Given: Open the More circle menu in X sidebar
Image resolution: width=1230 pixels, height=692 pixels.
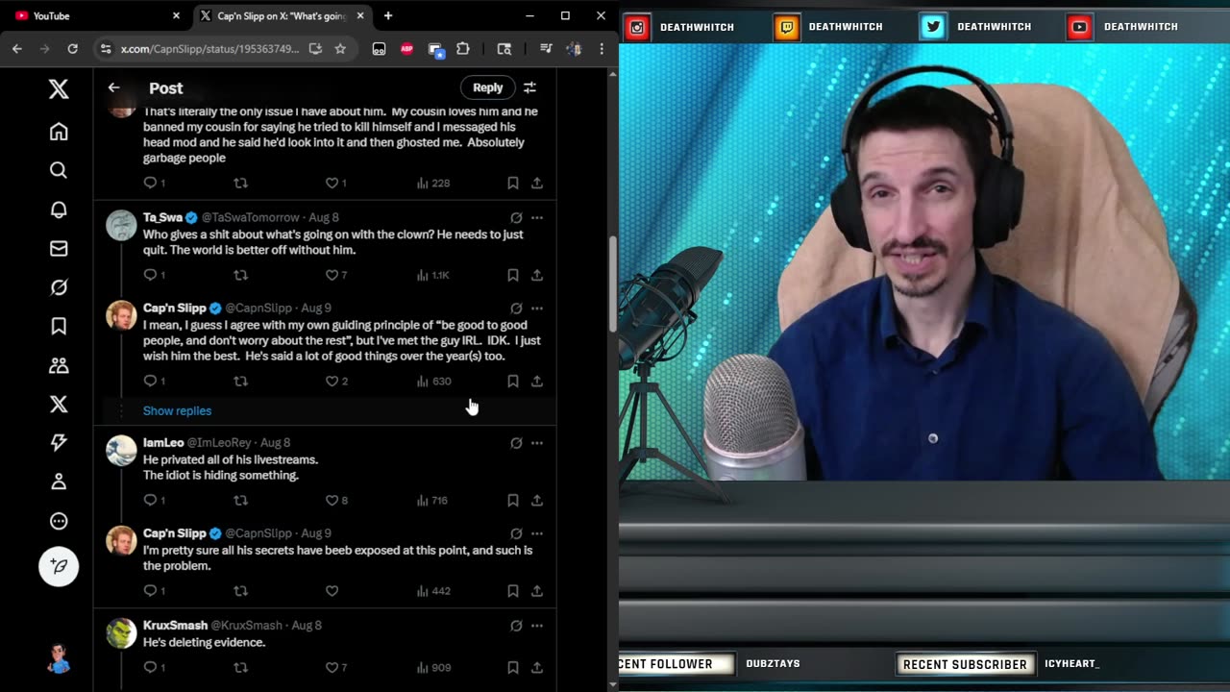Looking at the screenshot, I should pyautogui.click(x=59, y=521).
